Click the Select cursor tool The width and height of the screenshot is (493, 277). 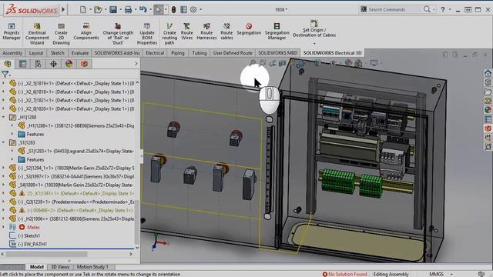tap(158, 10)
